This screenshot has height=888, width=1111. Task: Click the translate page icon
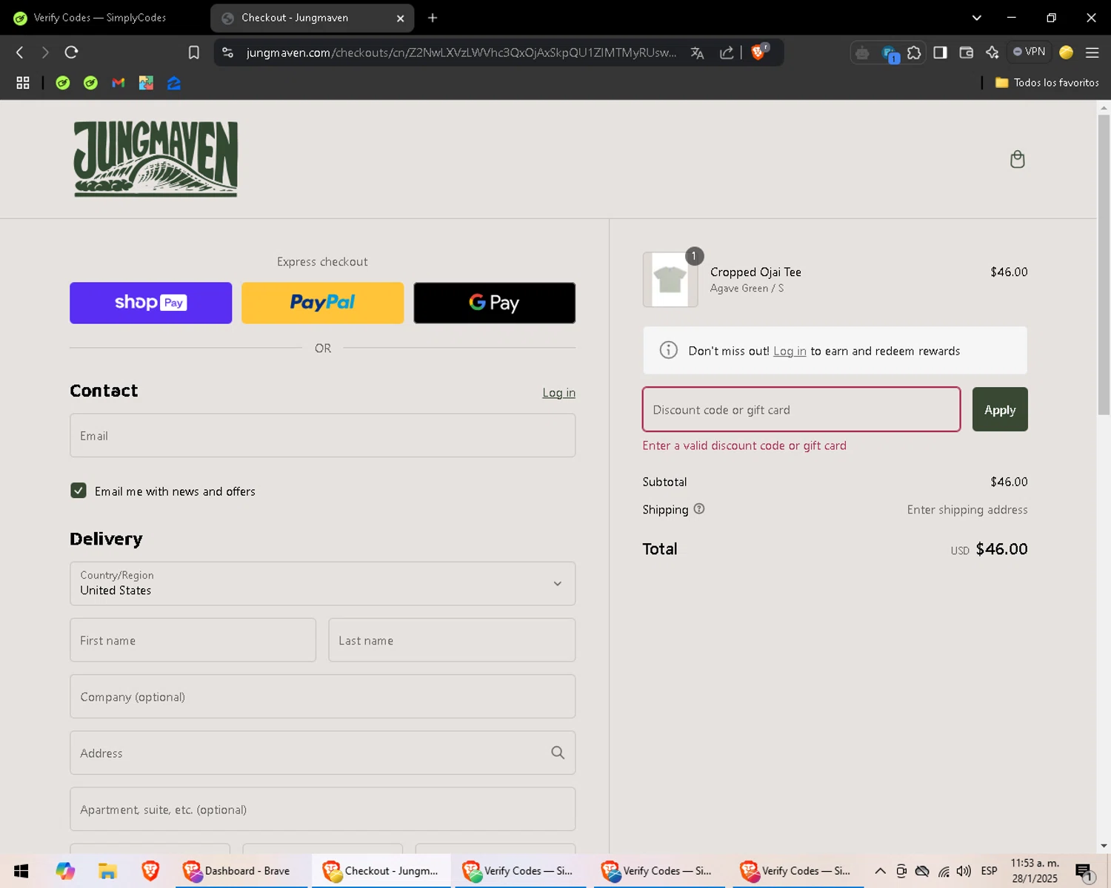697,53
